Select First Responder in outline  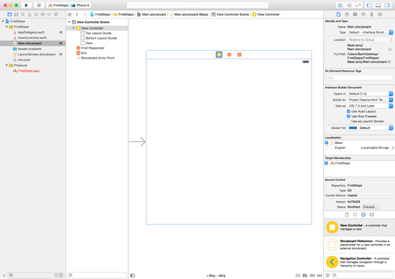pos(92,48)
